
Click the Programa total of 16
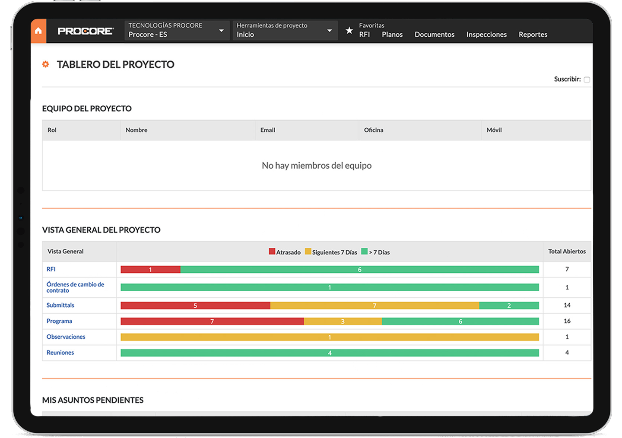coord(567,321)
